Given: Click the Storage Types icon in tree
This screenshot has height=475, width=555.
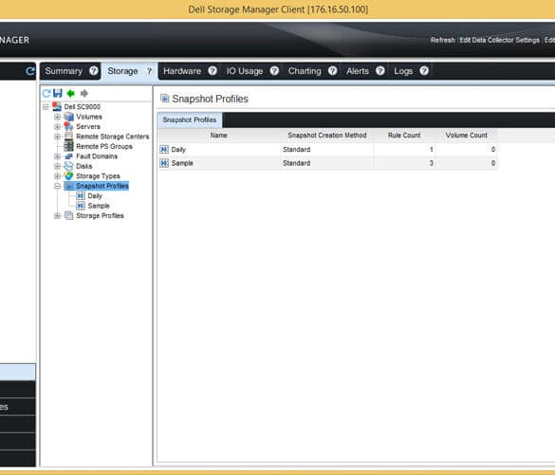Looking at the screenshot, I should [68, 175].
